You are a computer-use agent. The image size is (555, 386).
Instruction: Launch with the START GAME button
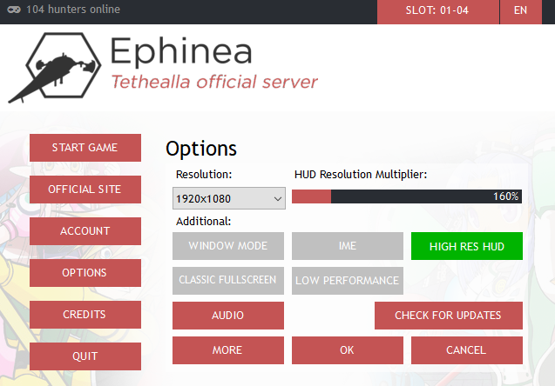pyautogui.click(x=85, y=148)
